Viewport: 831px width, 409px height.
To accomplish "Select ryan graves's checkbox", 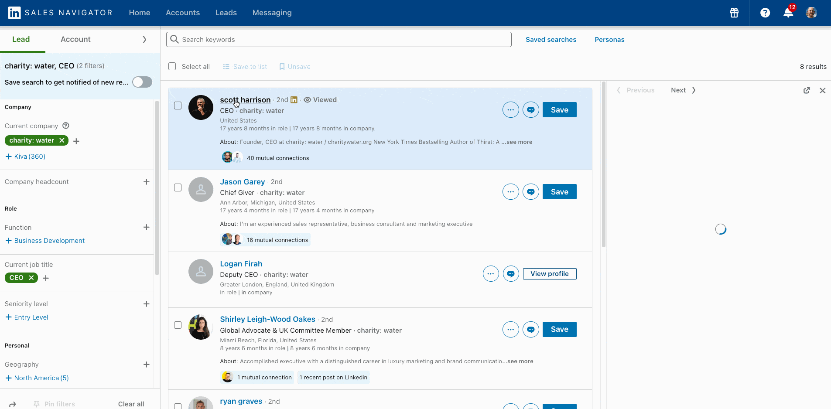I will click(x=178, y=406).
